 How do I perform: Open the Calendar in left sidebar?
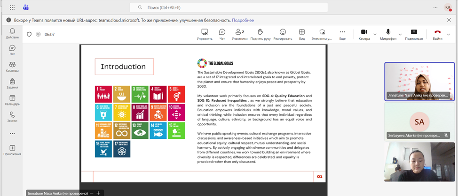(12, 100)
